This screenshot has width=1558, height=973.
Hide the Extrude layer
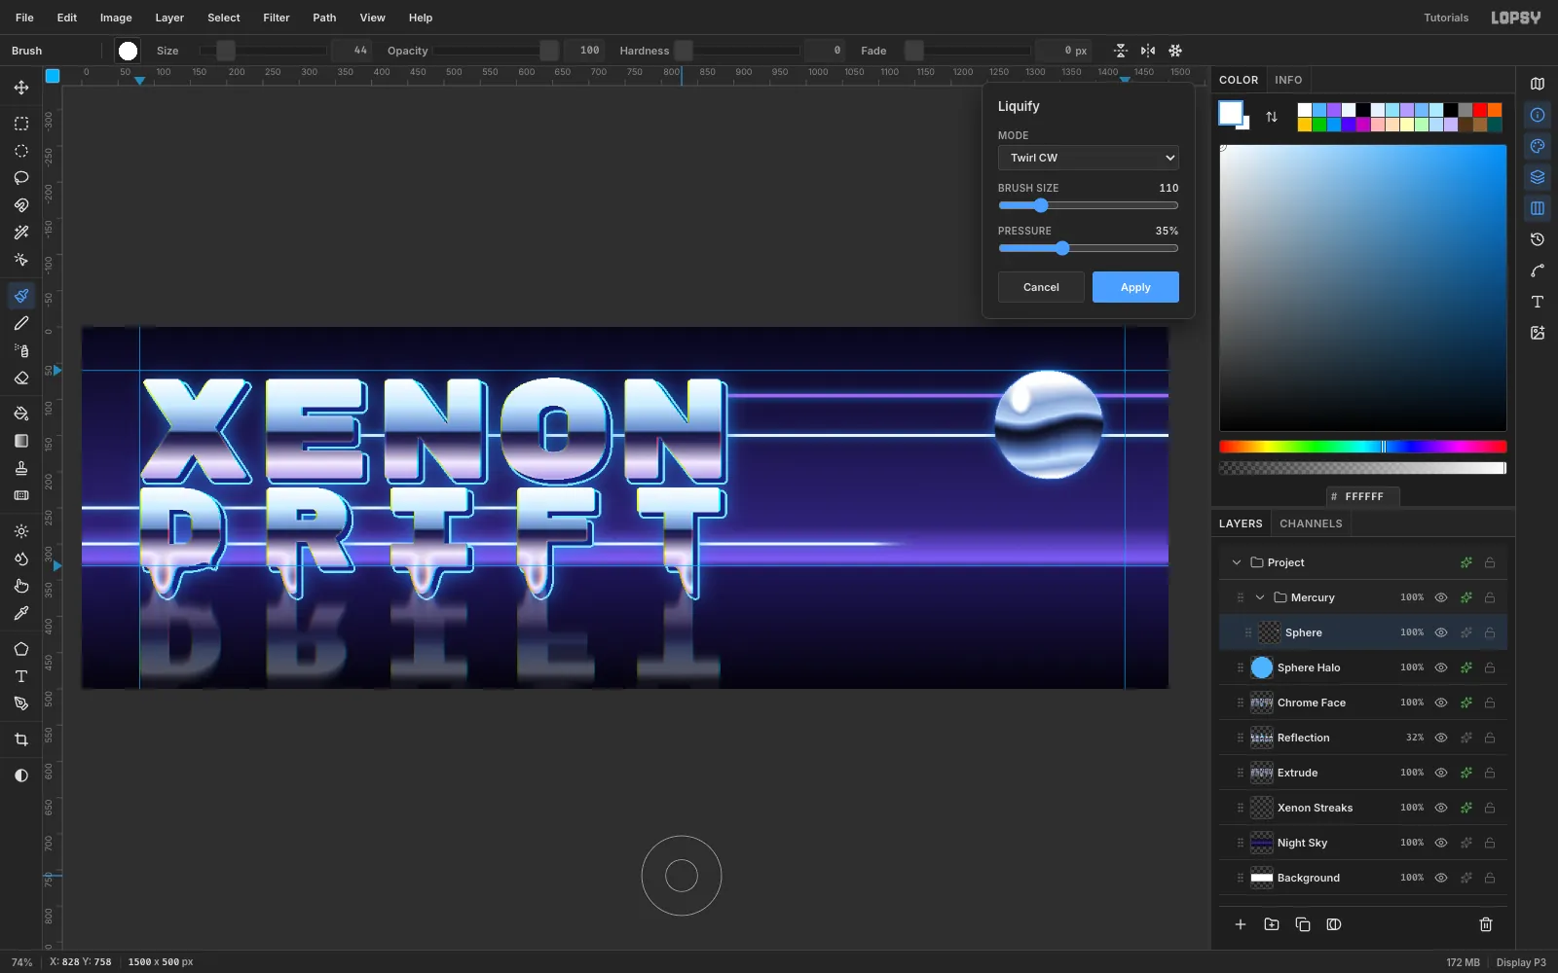pos(1441,773)
